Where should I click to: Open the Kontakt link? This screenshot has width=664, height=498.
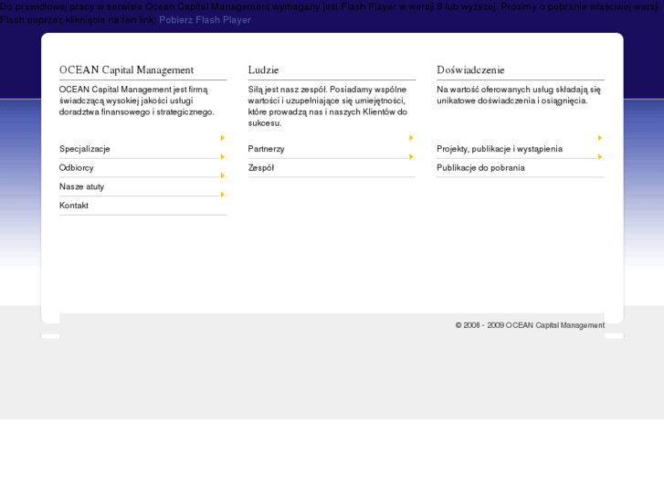coord(74,206)
